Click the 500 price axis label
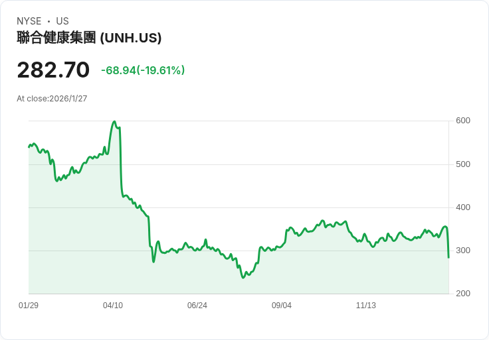The width and height of the screenshot is (489, 340). click(463, 164)
